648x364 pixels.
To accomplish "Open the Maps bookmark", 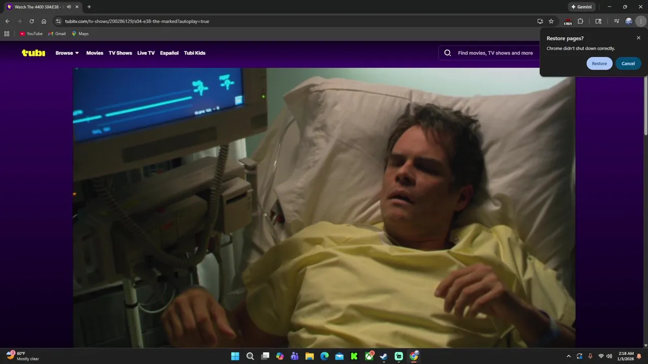I will [x=80, y=34].
